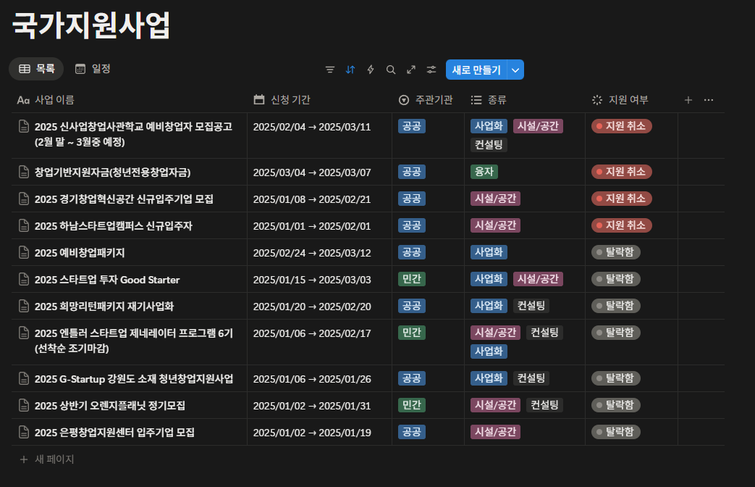Open view settings sliders icon
755x487 pixels.
(431, 70)
